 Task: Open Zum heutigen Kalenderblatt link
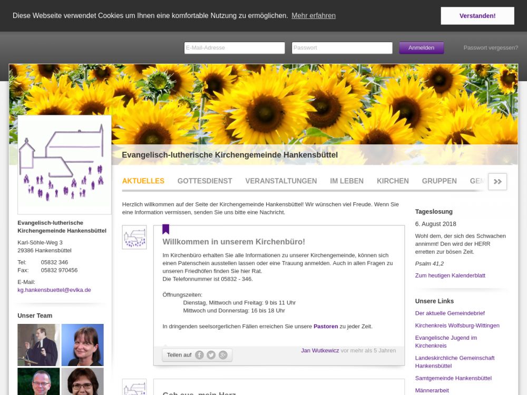450,275
